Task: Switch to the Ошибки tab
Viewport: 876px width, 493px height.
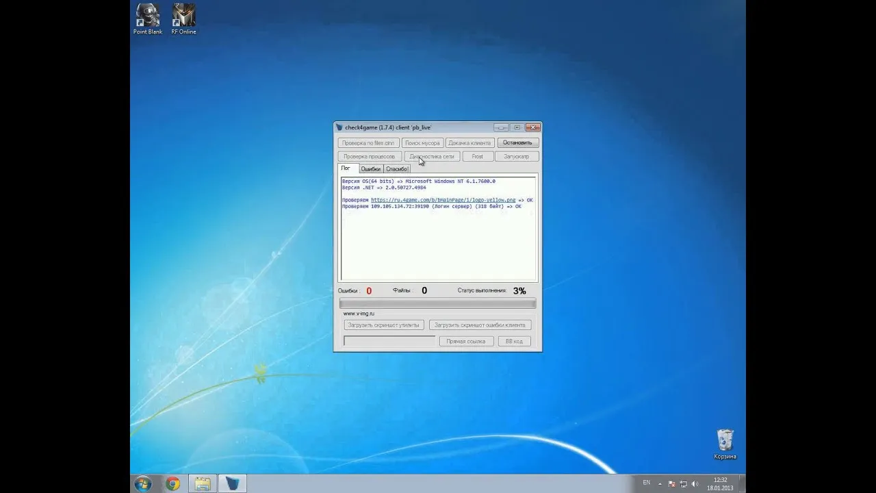Action: pyautogui.click(x=370, y=169)
